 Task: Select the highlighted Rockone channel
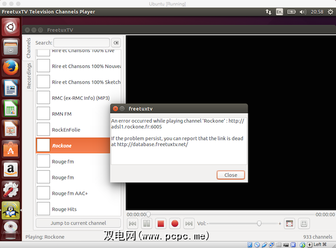(73, 145)
